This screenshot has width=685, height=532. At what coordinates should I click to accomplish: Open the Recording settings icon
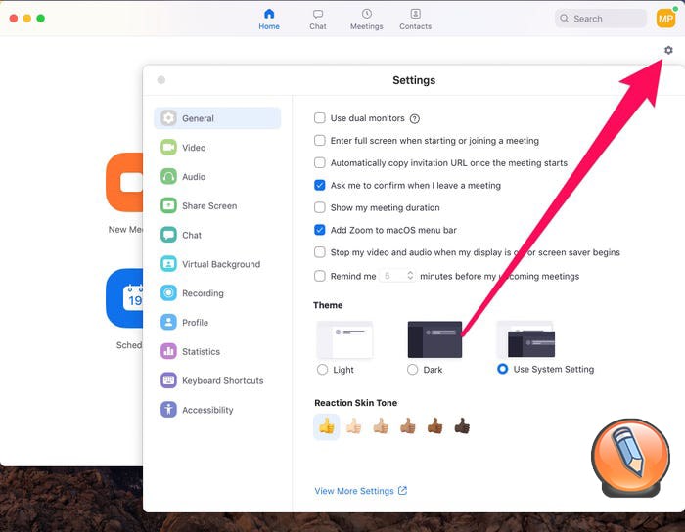pos(168,292)
